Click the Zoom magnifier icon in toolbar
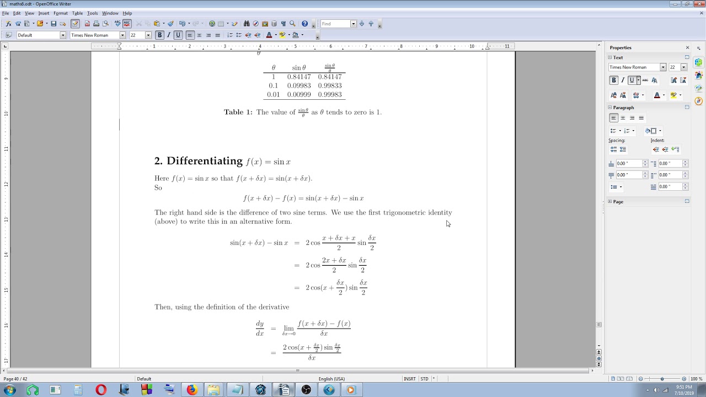Image resolution: width=706 pixels, height=397 pixels. 292,24
